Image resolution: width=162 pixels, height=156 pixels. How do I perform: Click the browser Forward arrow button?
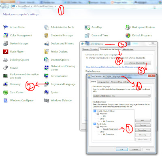(x=7, y=6)
